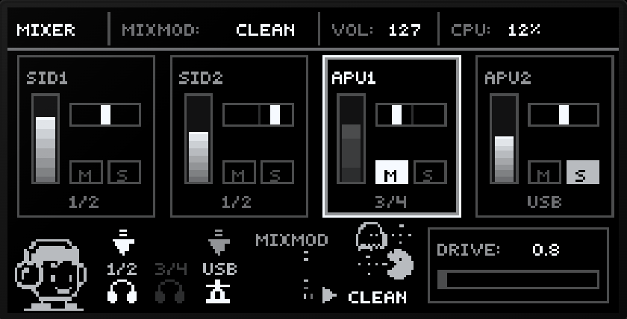Change the APU1 3/4 output routing

[x=390, y=203]
